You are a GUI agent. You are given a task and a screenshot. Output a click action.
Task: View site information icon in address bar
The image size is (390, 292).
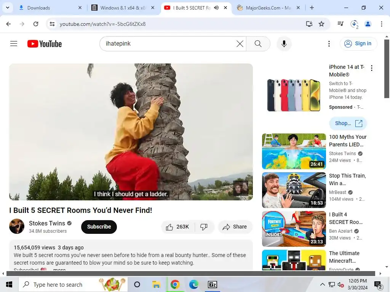[x=52, y=24]
